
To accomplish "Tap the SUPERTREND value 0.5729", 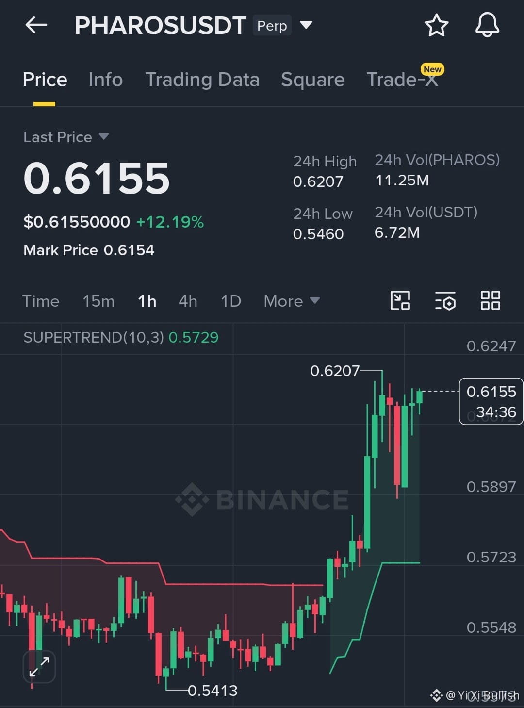I will (194, 337).
